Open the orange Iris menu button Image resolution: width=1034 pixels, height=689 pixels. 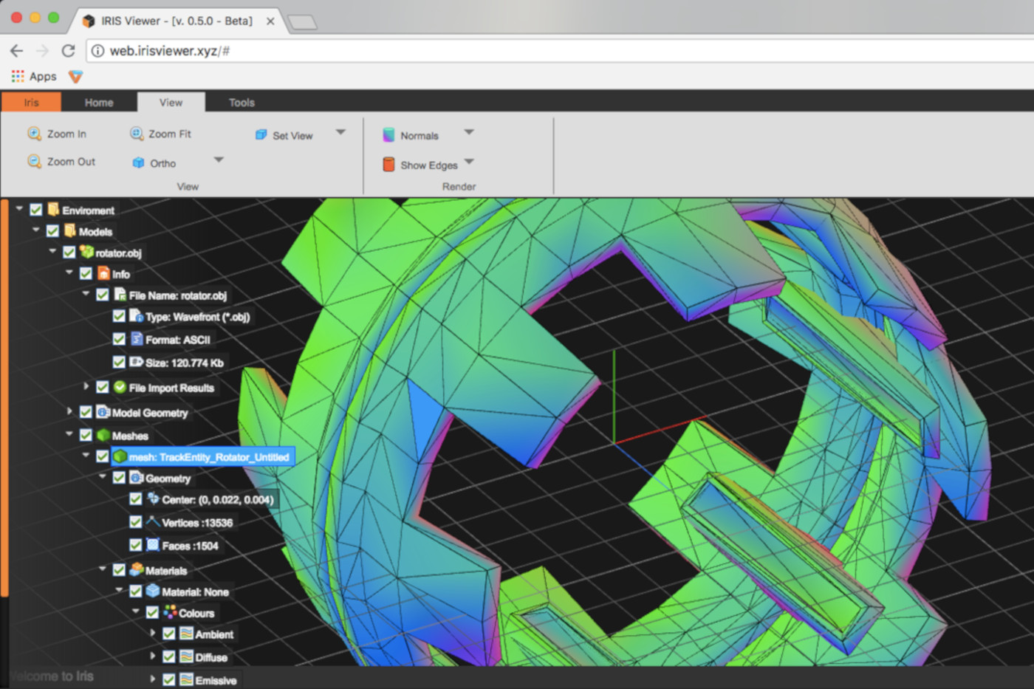coord(31,103)
